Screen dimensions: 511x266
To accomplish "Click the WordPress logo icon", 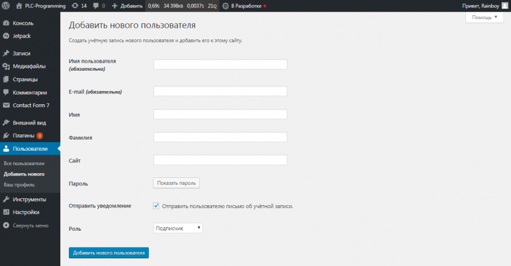I will pyautogui.click(x=6, y=6).
